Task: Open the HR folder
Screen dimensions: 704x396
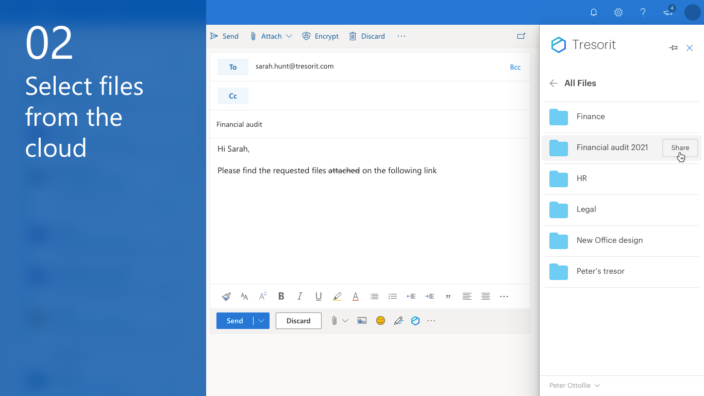Action: click(x=622, y=179)
